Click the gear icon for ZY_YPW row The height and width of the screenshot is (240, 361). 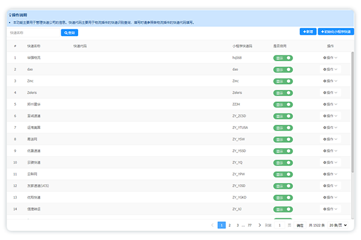(325, 174)
